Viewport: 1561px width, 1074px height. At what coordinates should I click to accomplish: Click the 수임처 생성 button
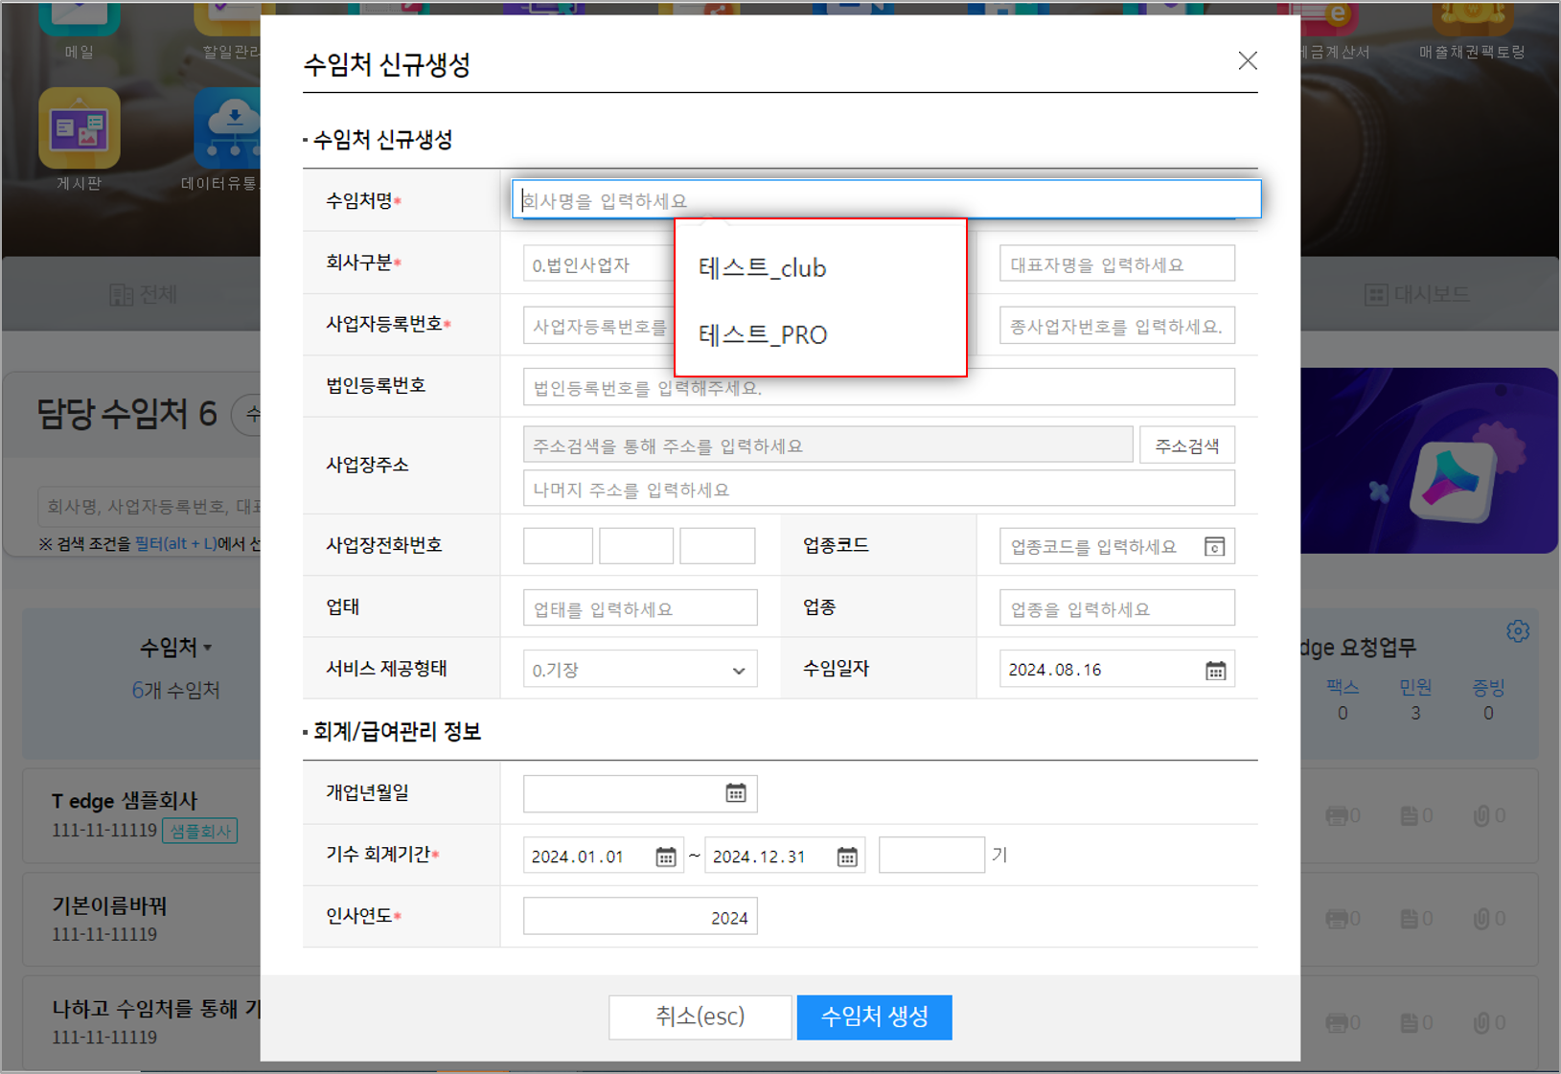pyautogui.click(x=873, y=1017)
